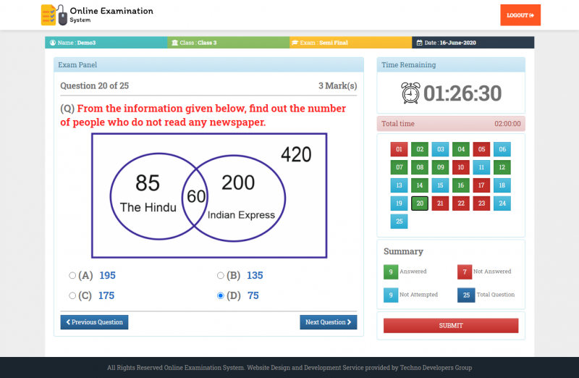Submit the exam with SUBMIT button
Viewport: 579px width, 378px height.
[451, 326]
